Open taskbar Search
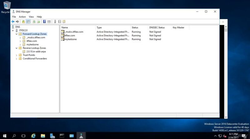Image resolution: width=250 pixels, height=139 pixels. 14,136
